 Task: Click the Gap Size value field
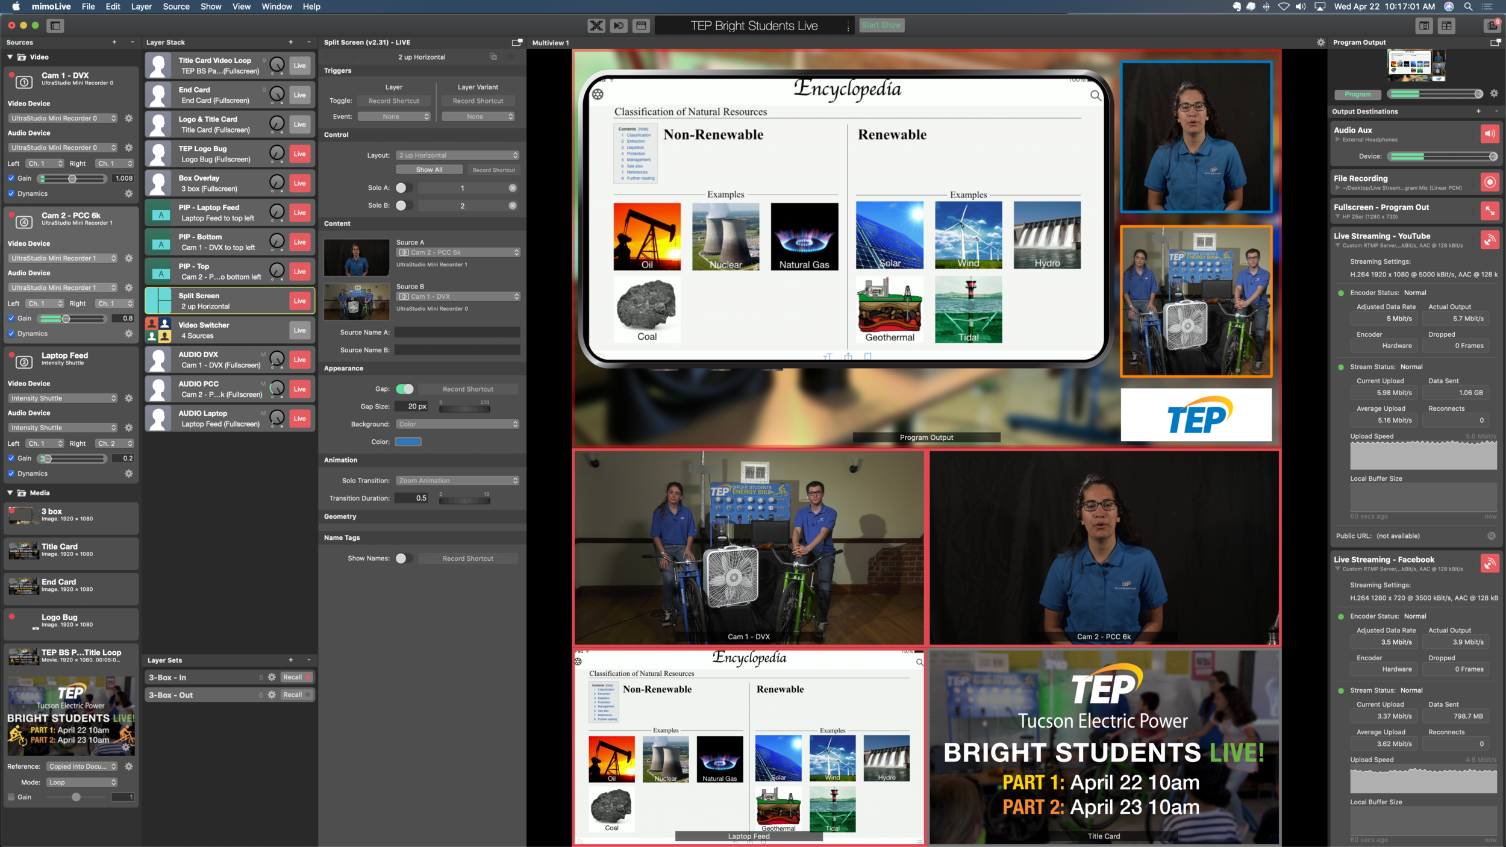click(x=412, y=406)
